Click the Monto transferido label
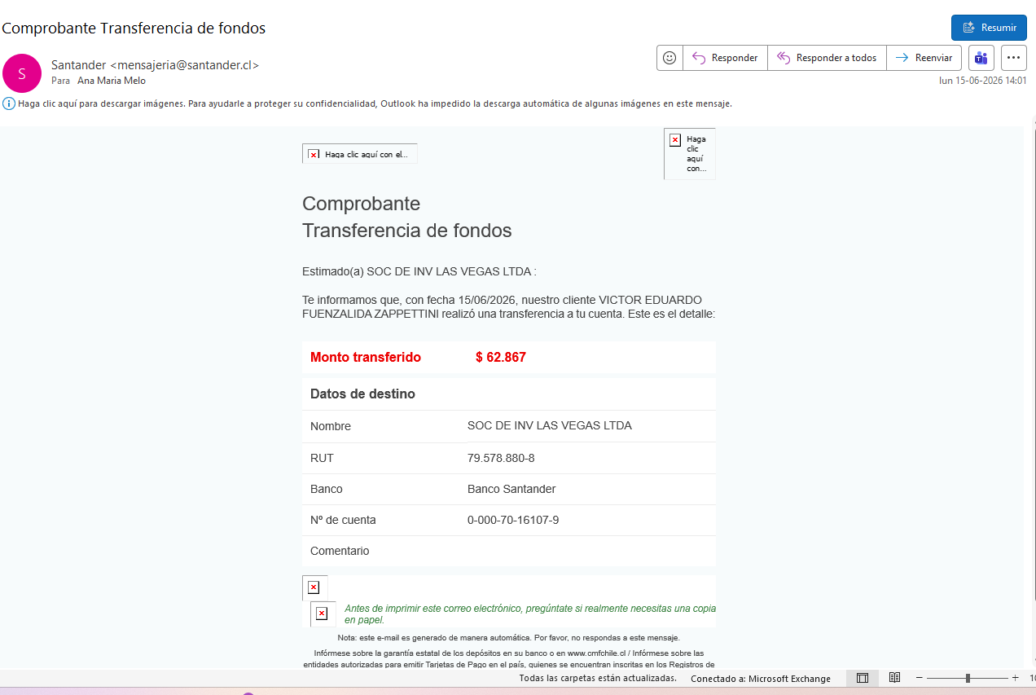The height and width of the screenshot is (695, 1036). tap(366, 357)
